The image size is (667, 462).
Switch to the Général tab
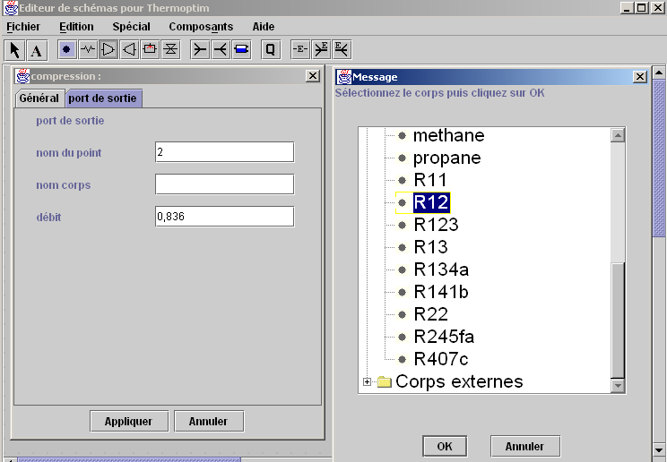coord(39,98)
